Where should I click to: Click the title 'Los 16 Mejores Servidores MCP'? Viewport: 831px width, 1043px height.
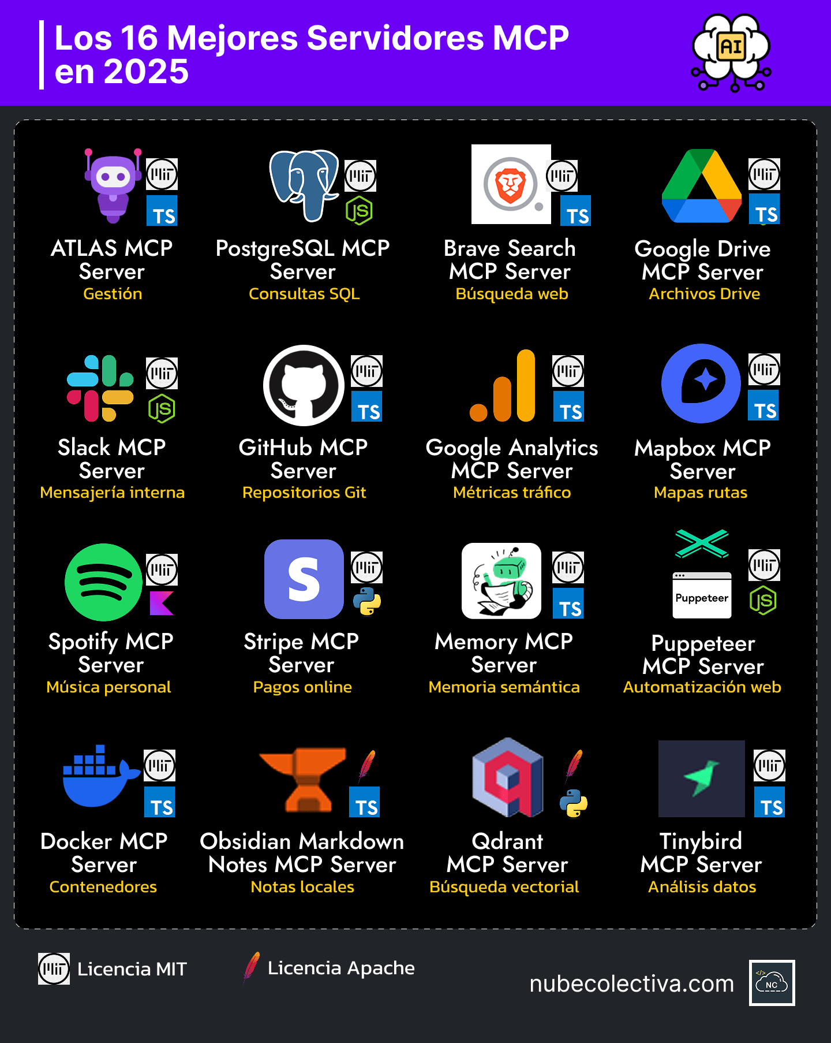(x=312, y=38)
